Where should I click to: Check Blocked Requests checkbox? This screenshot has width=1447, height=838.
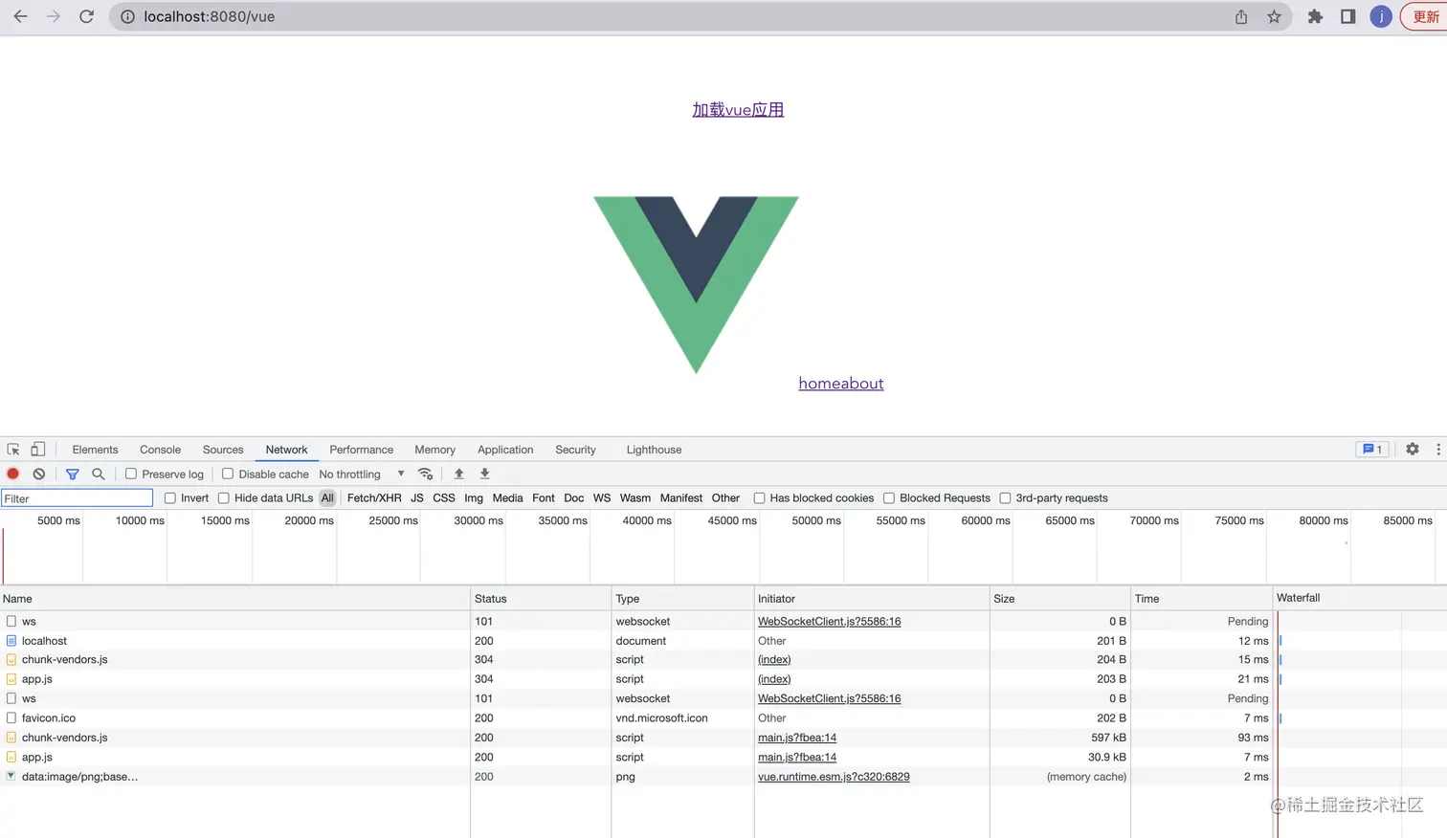889,497
